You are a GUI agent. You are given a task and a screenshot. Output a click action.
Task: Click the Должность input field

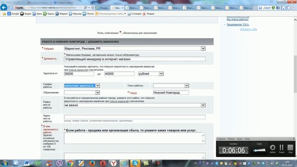coord(135,59)
